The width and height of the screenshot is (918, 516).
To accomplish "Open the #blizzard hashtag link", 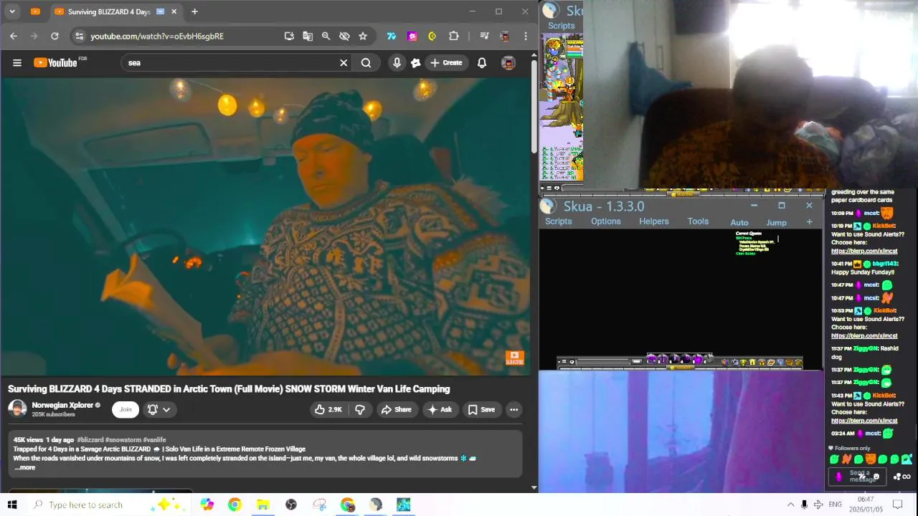I will point(90,439).
